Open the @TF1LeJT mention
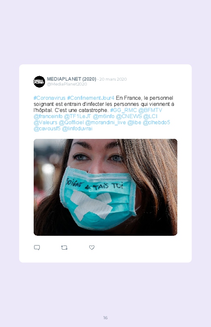The width and height of the screenshot is (211, 327). tap(78, 116)
